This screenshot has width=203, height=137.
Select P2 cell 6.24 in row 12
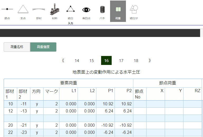coord(124,111)
